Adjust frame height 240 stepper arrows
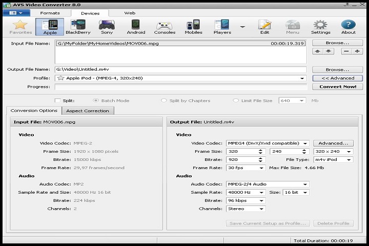This screenshot has width=369, height=246. tap(304, 151)
